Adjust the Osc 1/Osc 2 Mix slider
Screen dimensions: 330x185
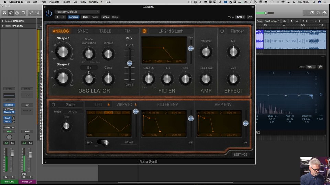130,63
